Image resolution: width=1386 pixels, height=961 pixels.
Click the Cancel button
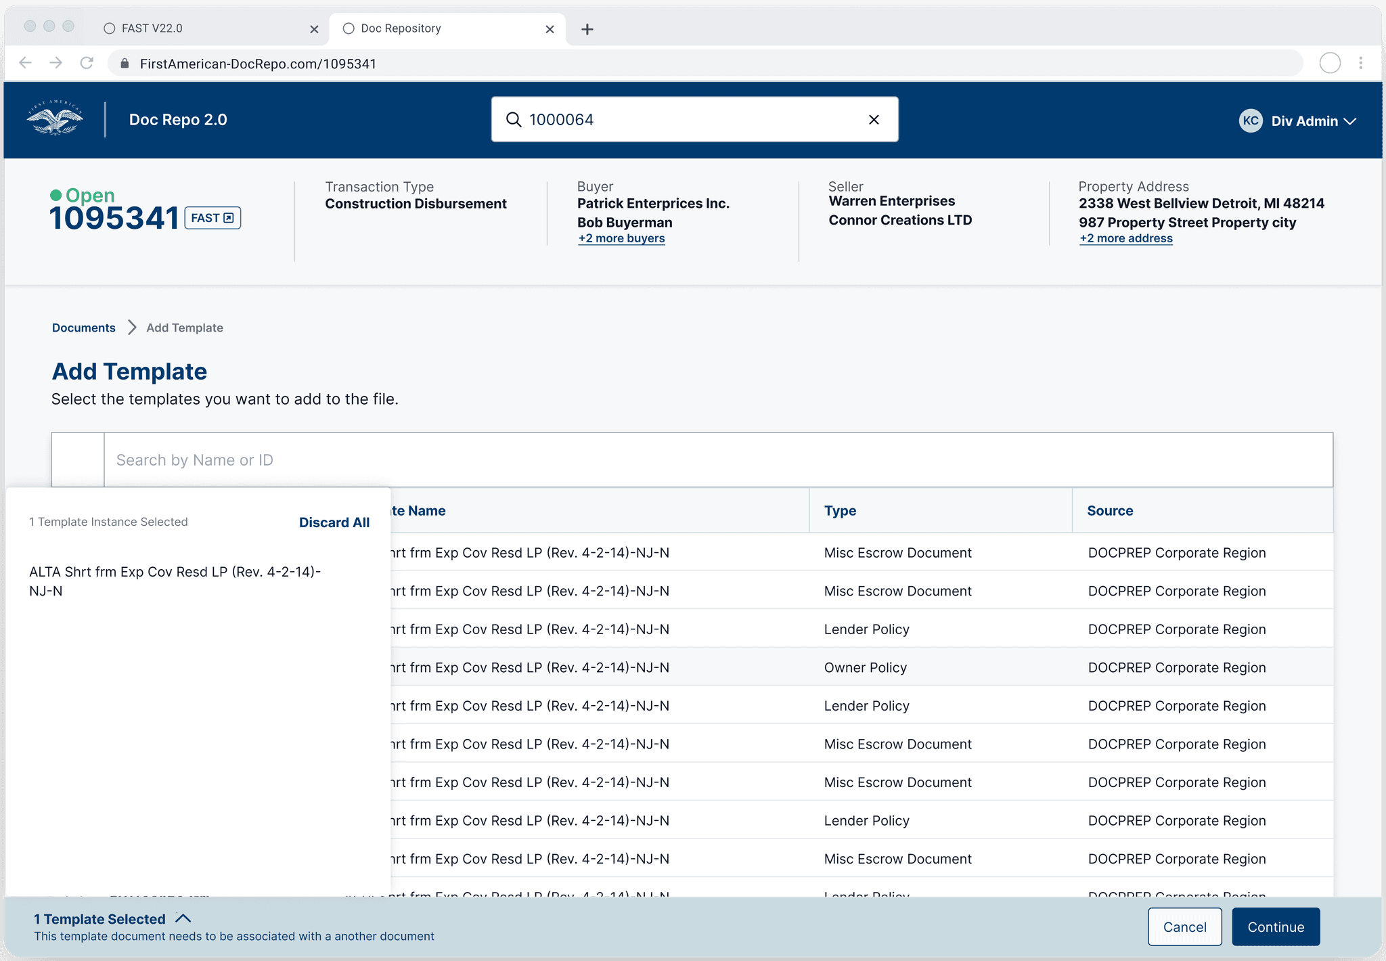(x=1184, y=926)
